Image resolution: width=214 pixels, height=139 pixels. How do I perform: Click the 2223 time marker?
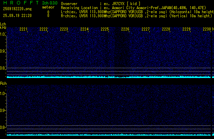(x=64, y=29)
